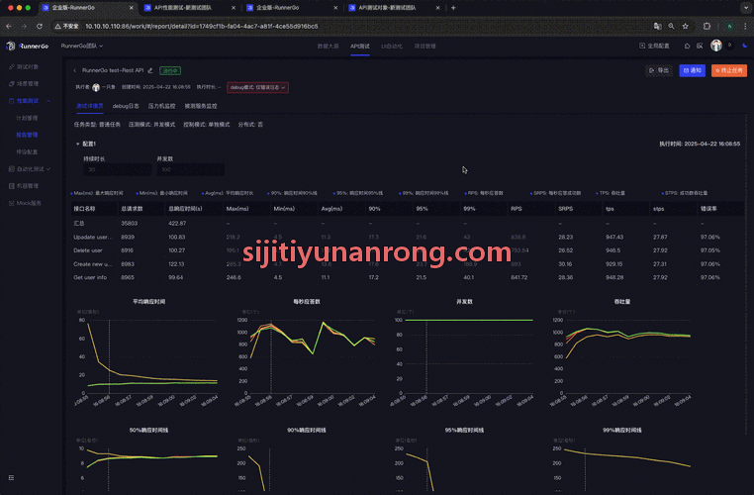Open the browser tab search dropdown arrow
Screen dimensions: 754x495
coord(746,8)
